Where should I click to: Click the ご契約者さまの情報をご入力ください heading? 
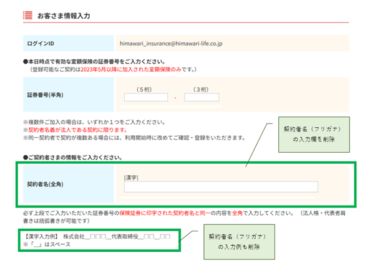point(81,156)
